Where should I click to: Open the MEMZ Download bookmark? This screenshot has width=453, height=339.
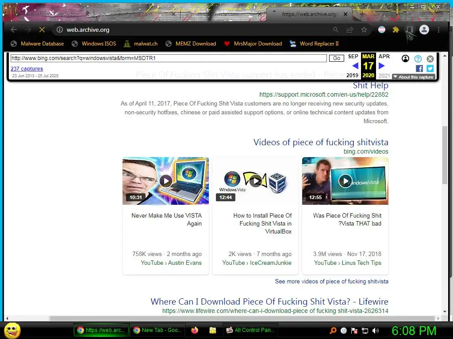tap(191, 44)
